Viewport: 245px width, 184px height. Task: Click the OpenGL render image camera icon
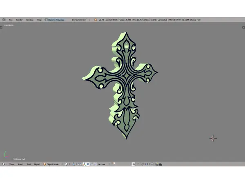[157, 164]
